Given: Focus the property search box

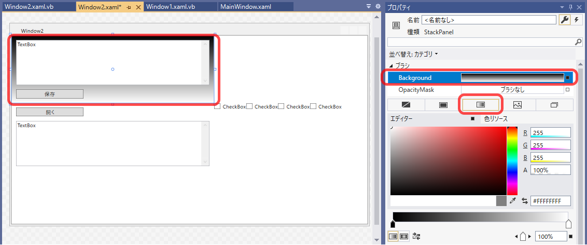Looking at the screenshot, I should (481, 42).
